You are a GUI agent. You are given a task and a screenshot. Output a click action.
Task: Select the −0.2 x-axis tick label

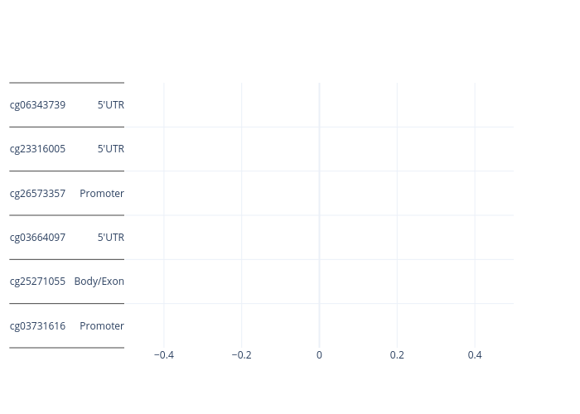[x=241, y=355]
